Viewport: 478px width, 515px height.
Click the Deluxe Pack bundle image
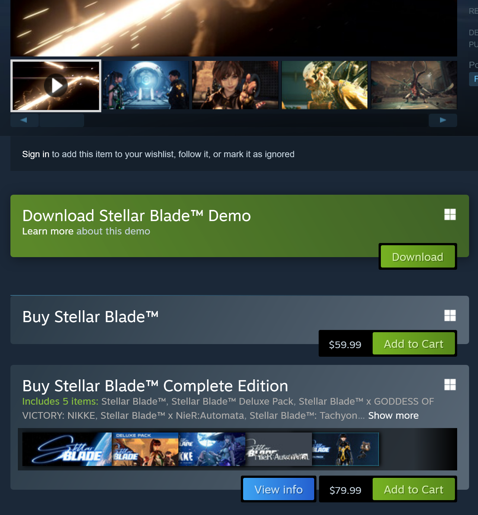tap(145, 449)
